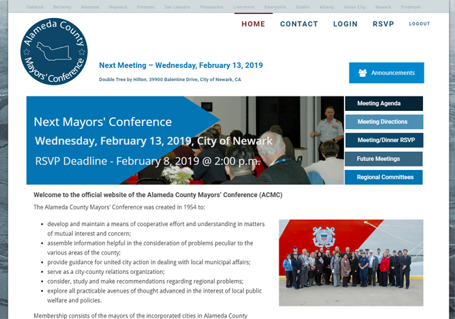Viewport: 455px width, 319px height.
Task: Go to the Contact page
Action: click(299, 24)
